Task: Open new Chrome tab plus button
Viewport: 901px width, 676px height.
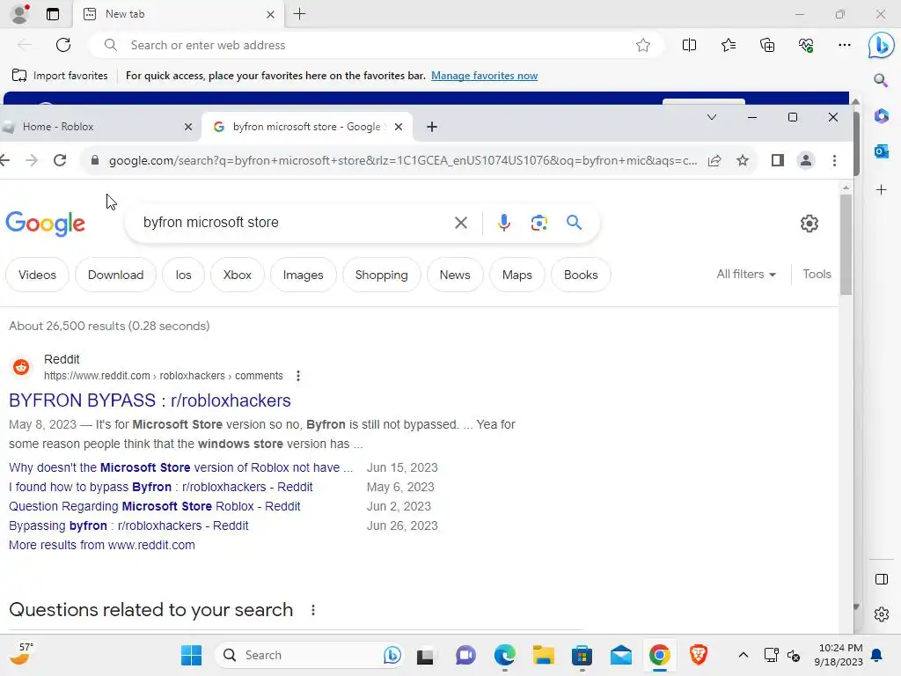Action: click(432, 127)
